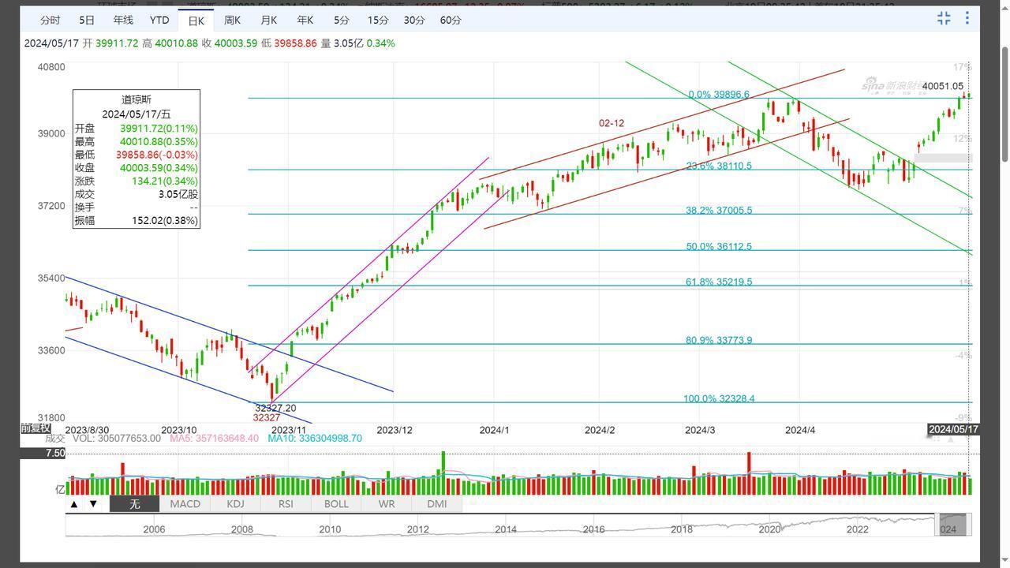Open the 60分 sixty-minute chart
The width and height of the screenshot is (1010, 568).
[451, 20]
